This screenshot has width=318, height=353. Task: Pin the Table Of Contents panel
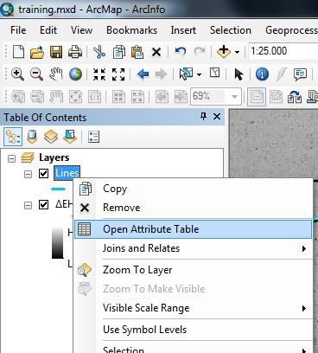tap(204, 117)
